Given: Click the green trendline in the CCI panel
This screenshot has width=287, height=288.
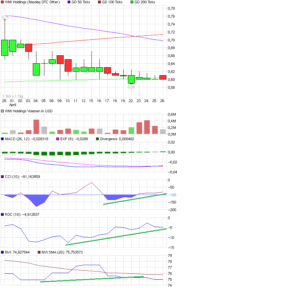Looking at the screenshot, I should click(135, 199).
